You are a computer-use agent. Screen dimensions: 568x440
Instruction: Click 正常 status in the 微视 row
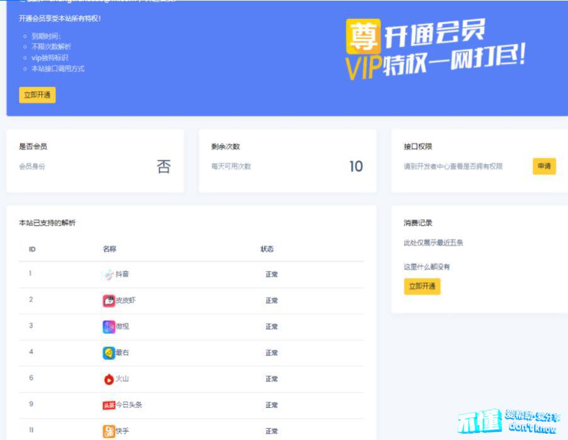pyautogui.click(x=272, y=327)
